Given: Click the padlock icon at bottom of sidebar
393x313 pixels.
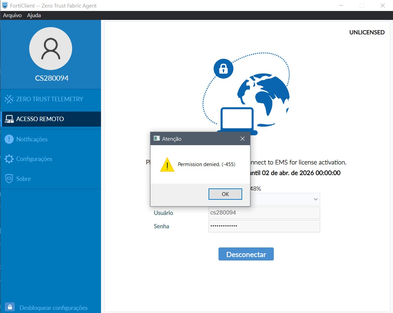Looking at the screenshot, I should 10,307.
